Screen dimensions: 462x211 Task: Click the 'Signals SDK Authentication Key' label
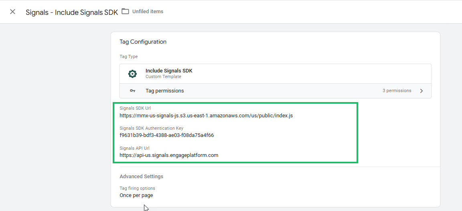[151, 128]
